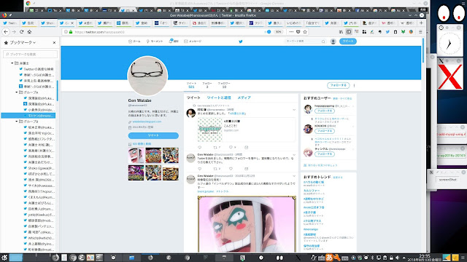Open the photos and videos link
467x262 pixels.
coord(142,144)
